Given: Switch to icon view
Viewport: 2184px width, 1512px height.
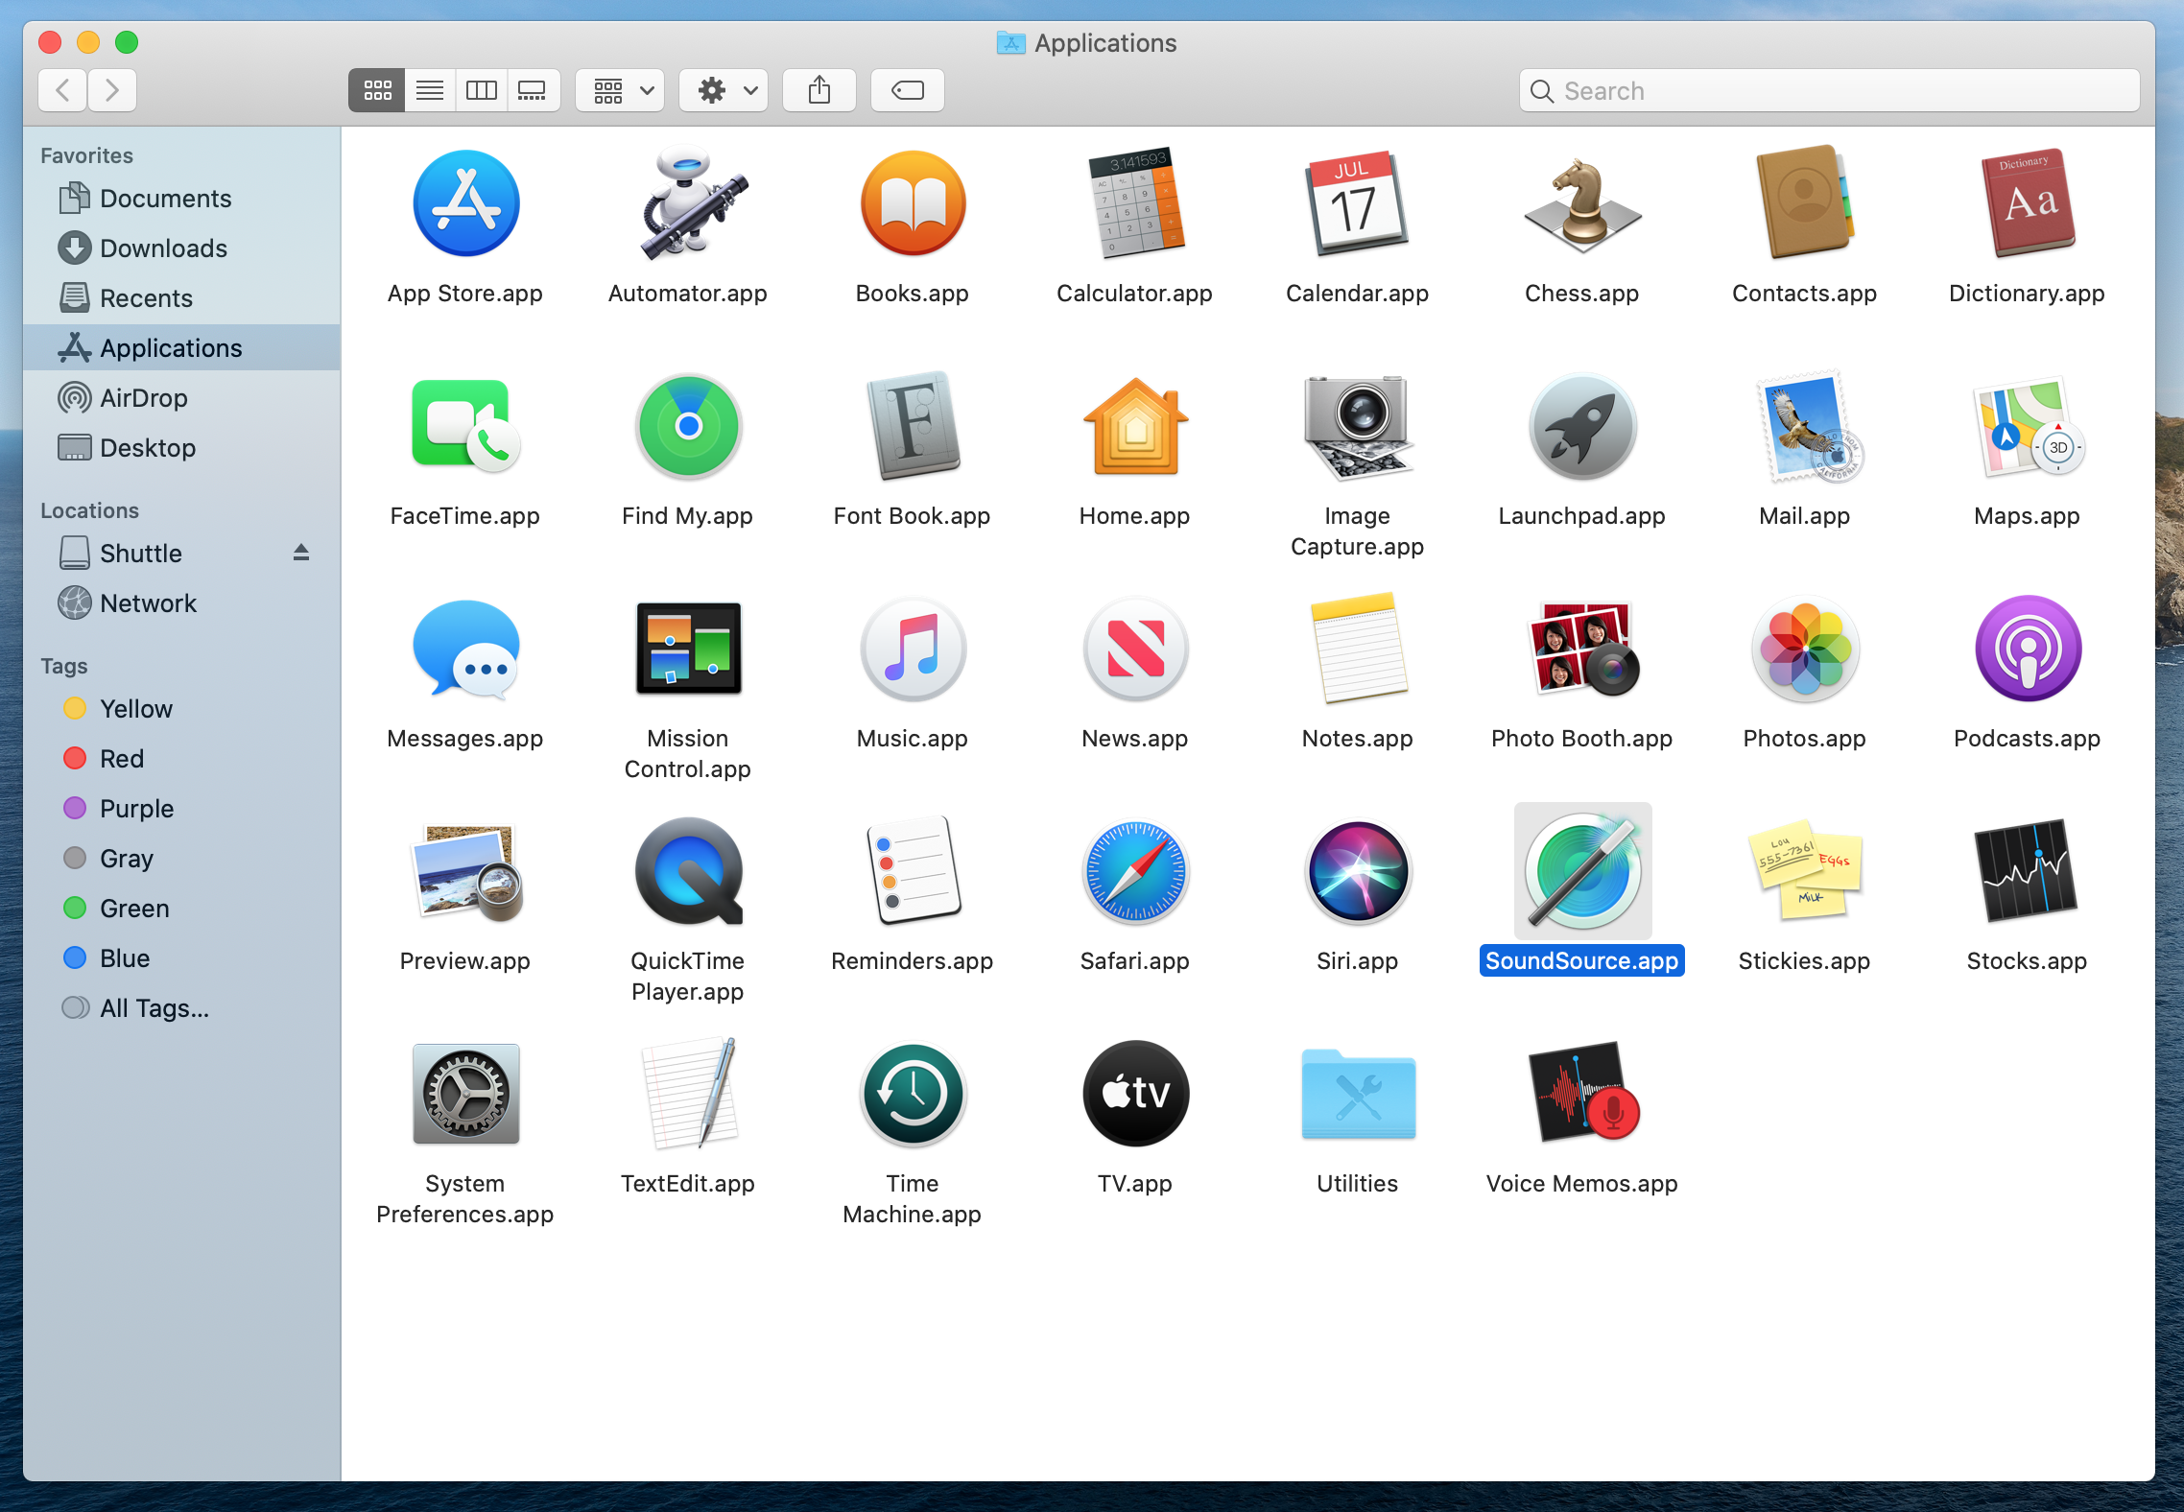Looking at the screenshot, I should [x=377, y=90].
